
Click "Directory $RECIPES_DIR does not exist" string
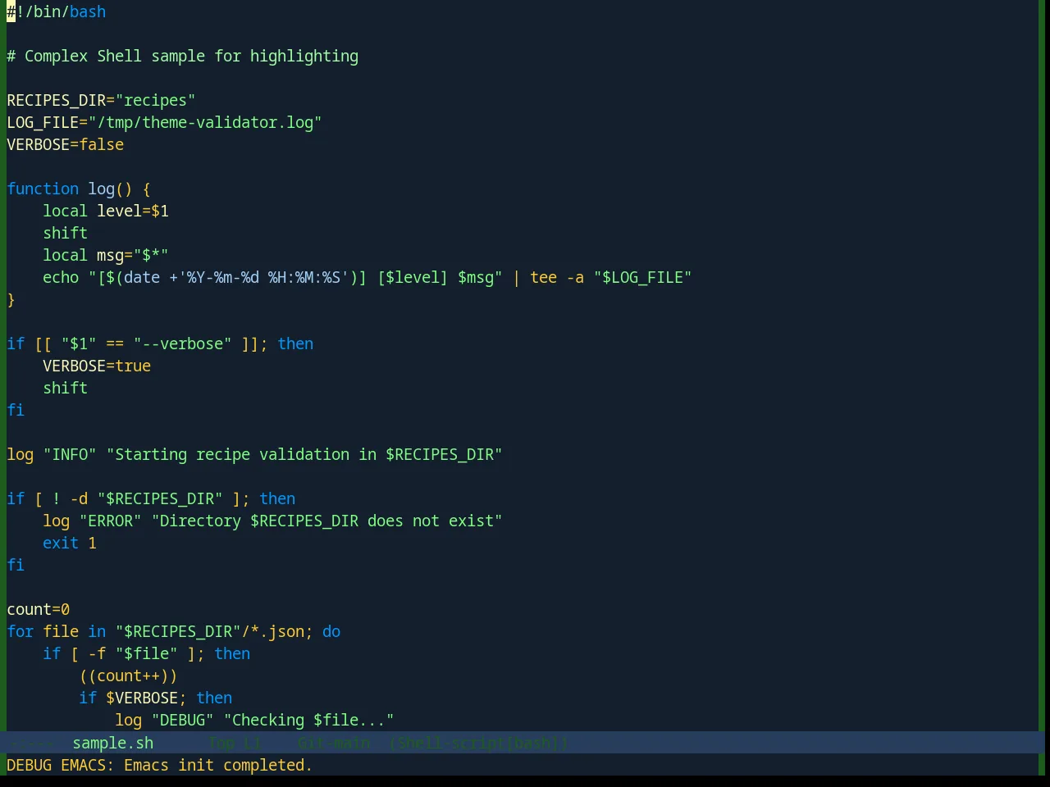tap(327, 521)
